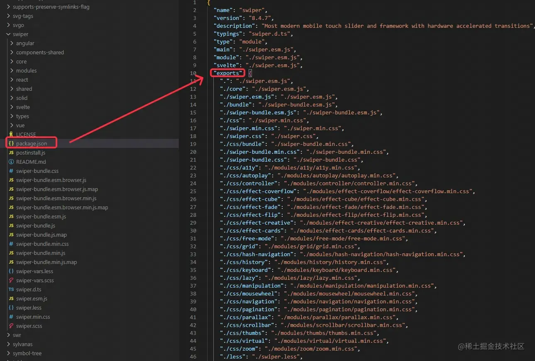The width and height of the screenshot is (535, 361).
Task: Click the JS icon beside swiper-bundle.esm.js
Action: 11,216
